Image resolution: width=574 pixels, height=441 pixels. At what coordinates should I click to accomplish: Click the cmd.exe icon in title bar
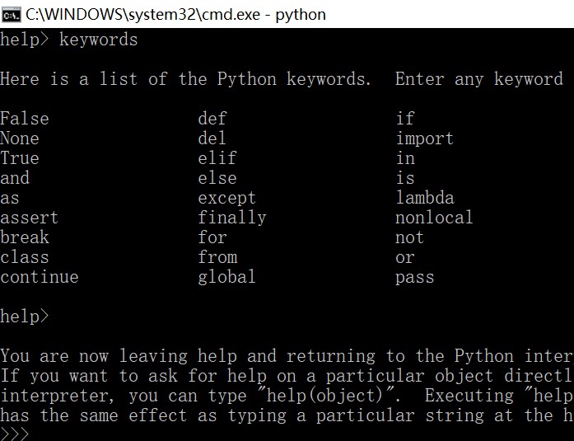pos(11,14)
